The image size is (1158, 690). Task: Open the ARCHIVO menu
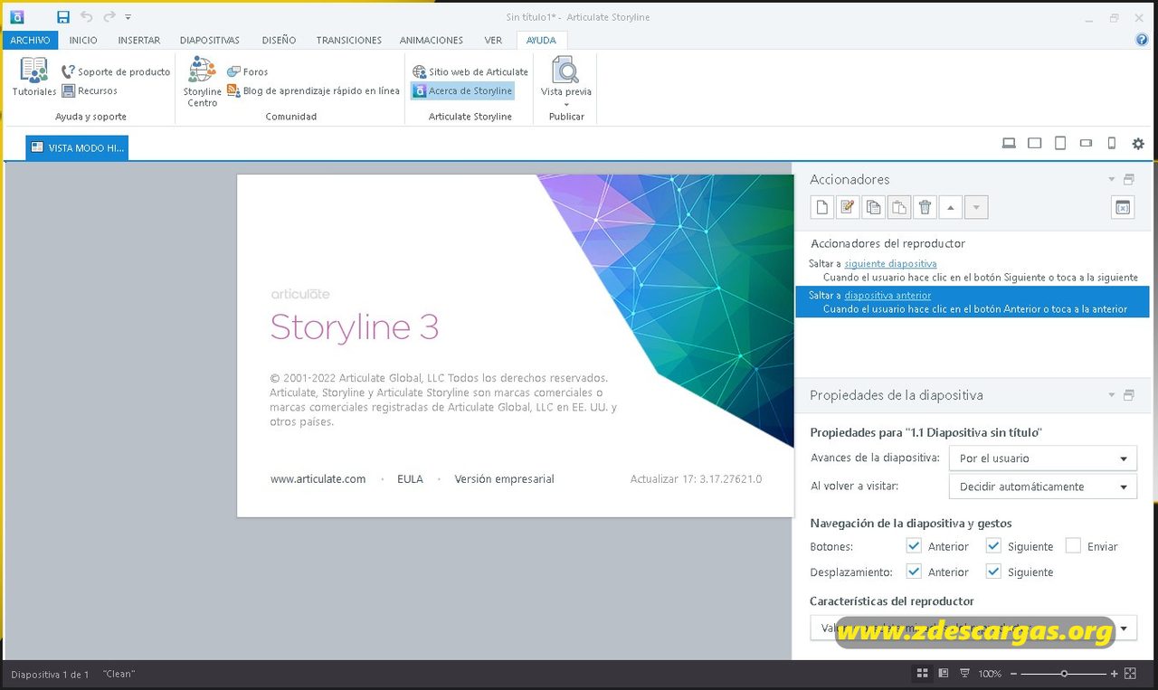pyautogui.click(x=31, y=40)
